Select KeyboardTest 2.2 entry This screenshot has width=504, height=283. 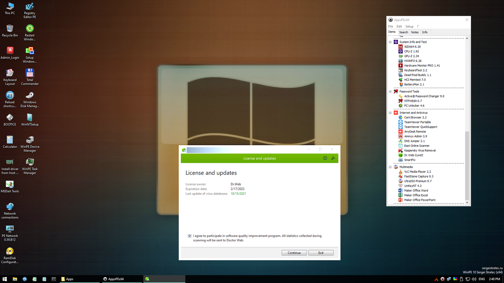coord(413,70)
